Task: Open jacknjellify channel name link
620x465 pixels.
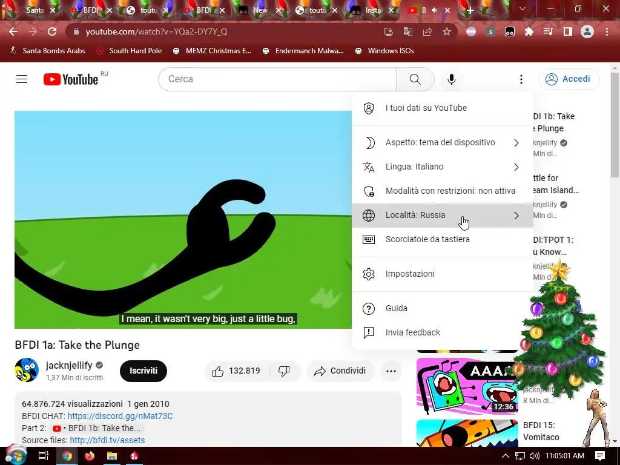Action: [69, 365]
